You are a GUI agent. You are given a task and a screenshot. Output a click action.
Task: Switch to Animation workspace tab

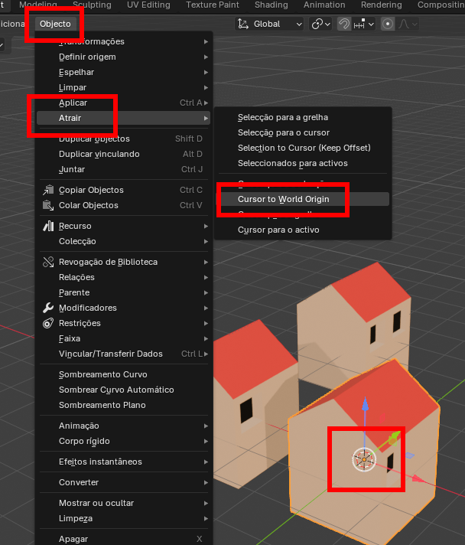click(324, 5)
